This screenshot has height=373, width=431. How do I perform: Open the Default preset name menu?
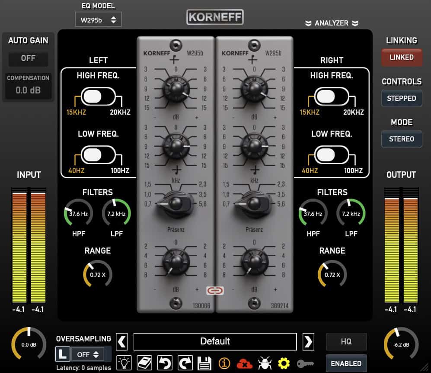coord(215,342)
